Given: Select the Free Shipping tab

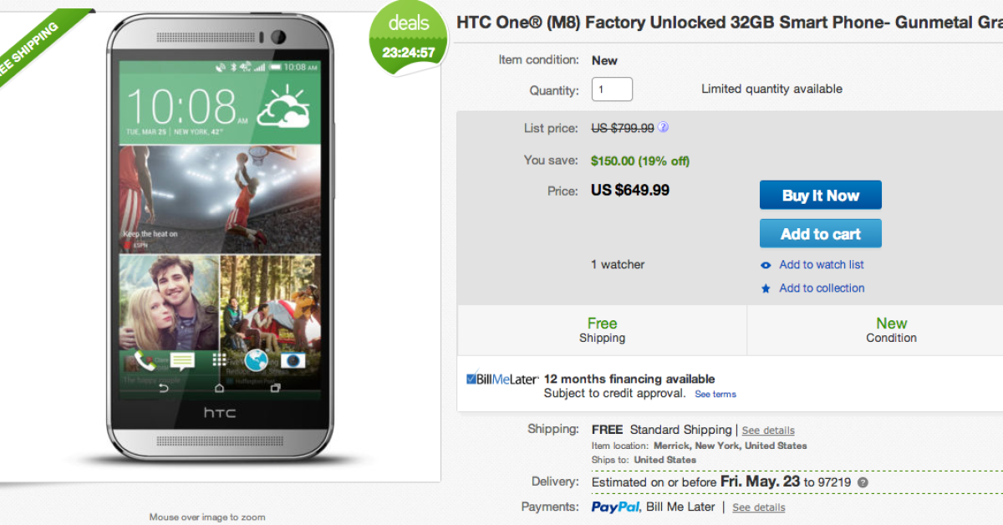Looking at the screenshot, I should pos(602,329).
